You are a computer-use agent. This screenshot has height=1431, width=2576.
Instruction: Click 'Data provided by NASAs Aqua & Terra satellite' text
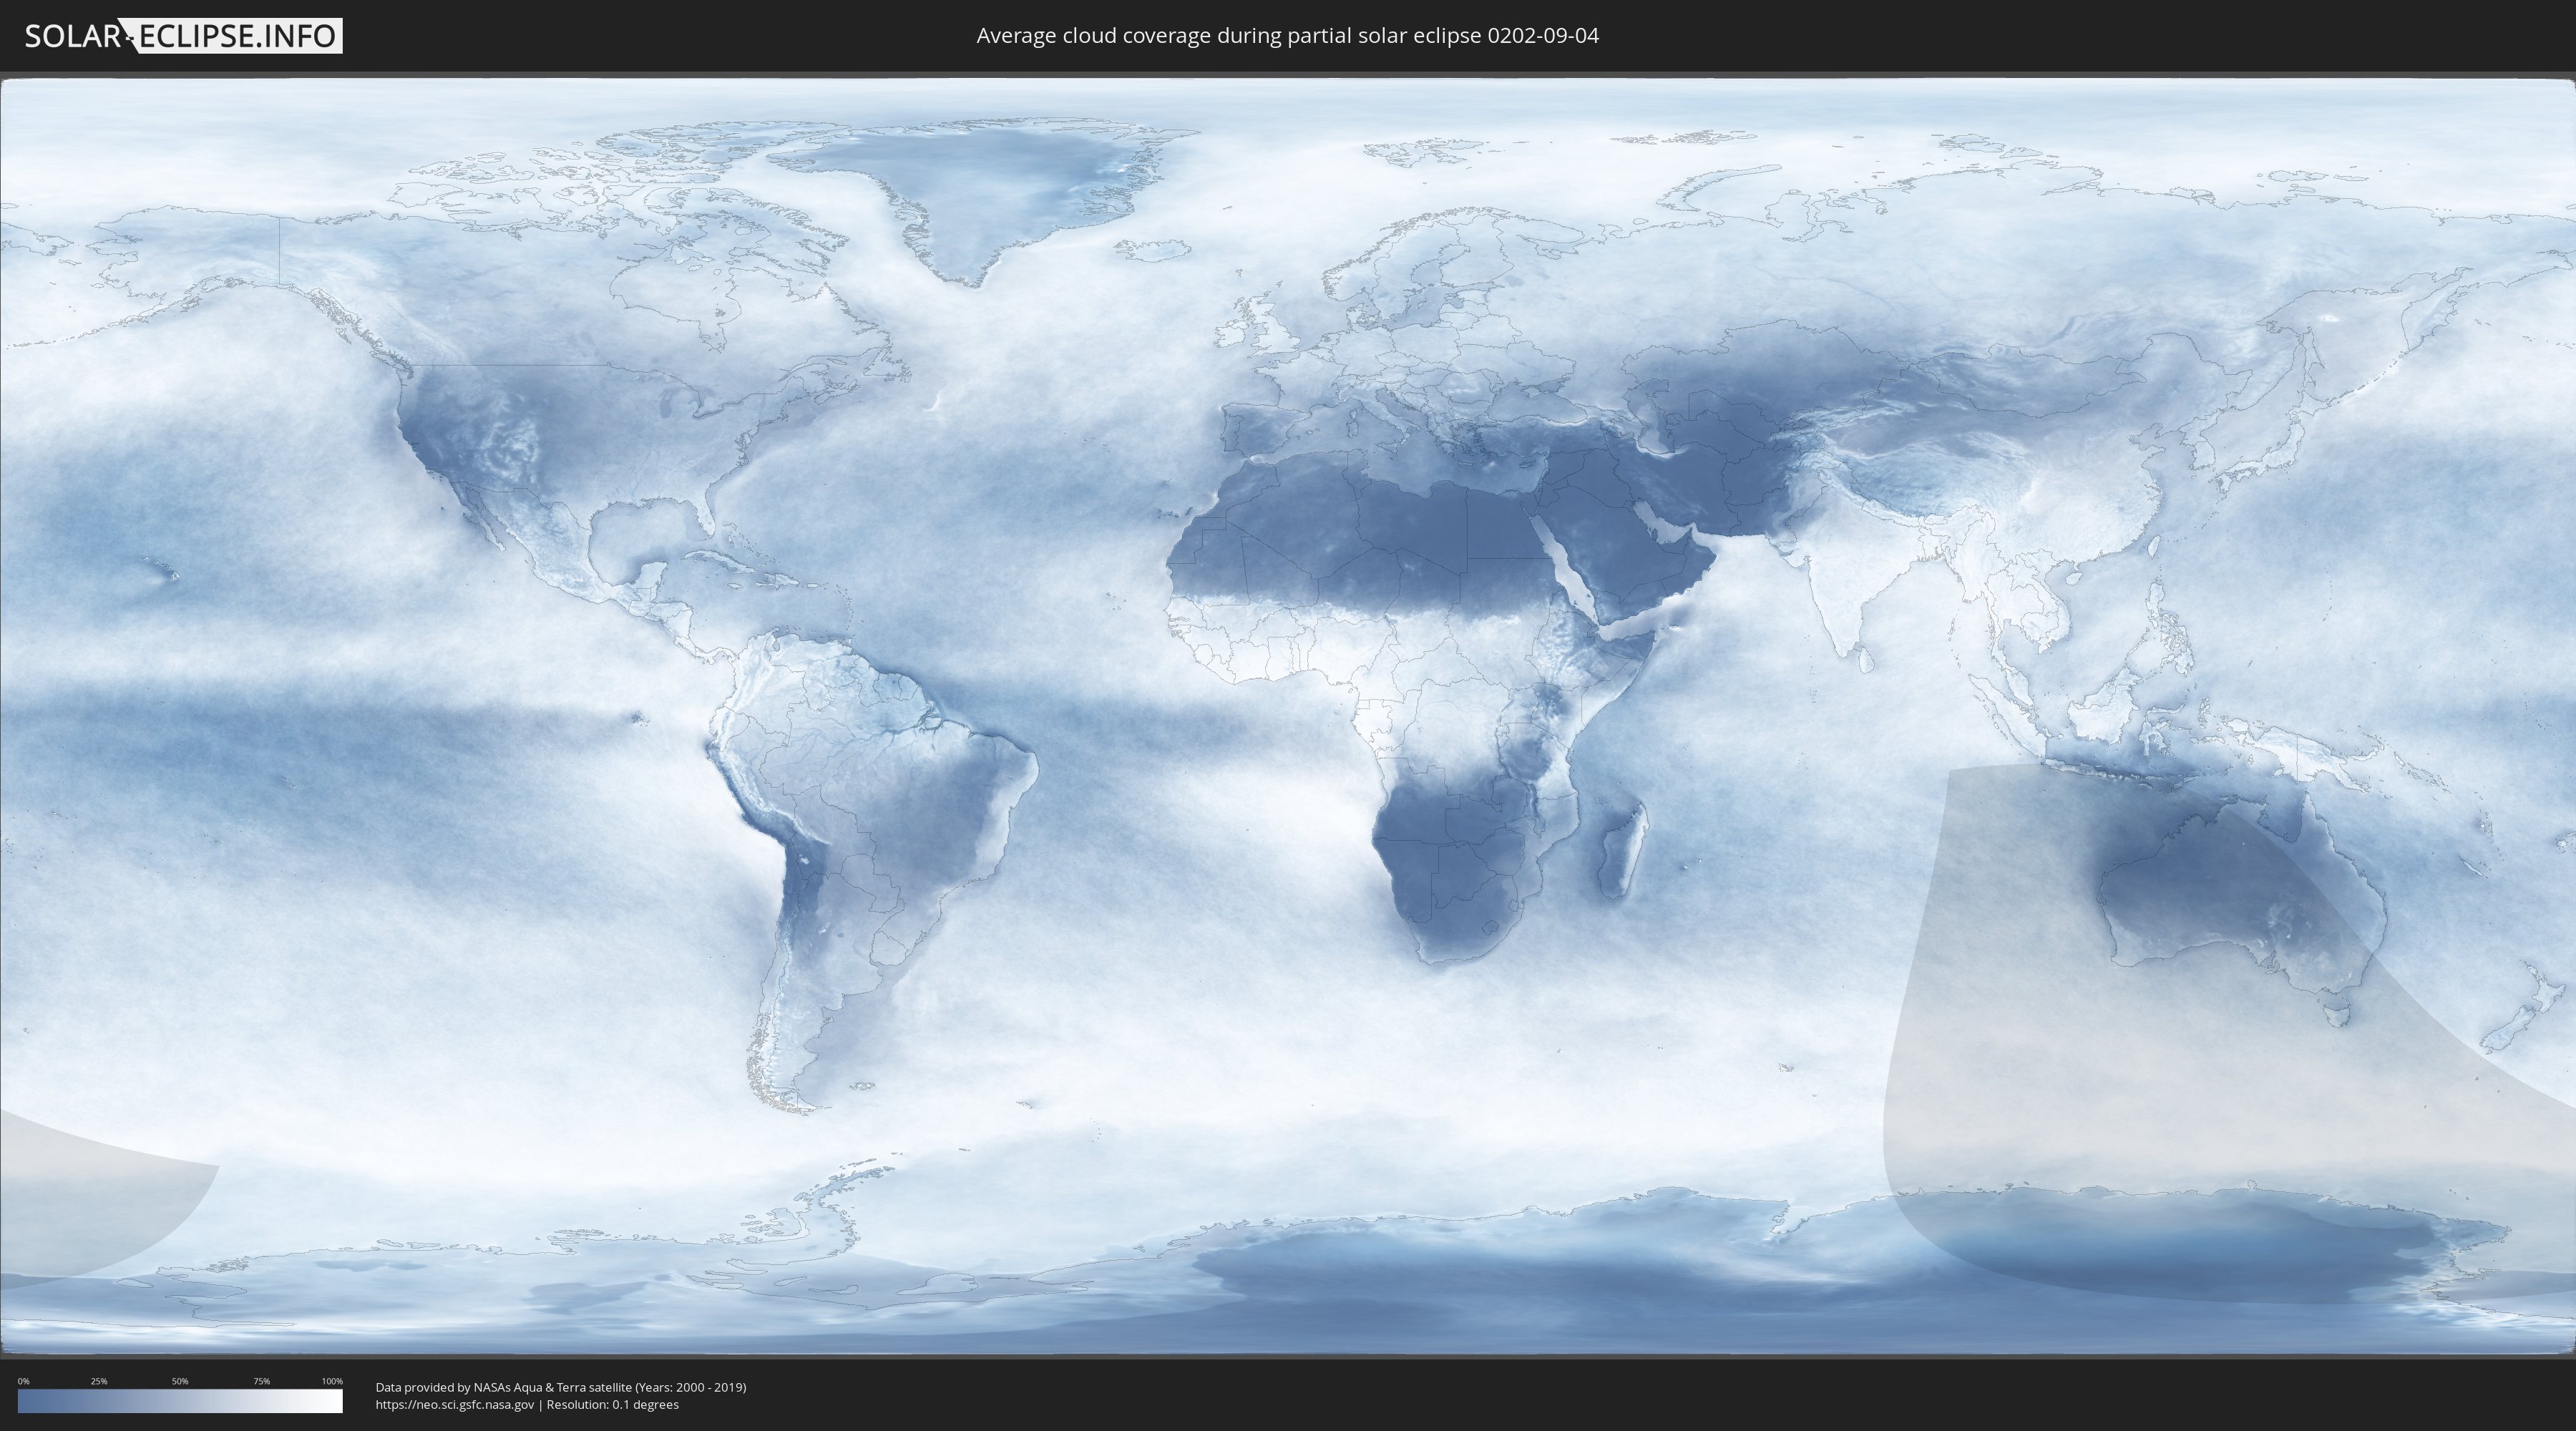[x=503, y=1387]
